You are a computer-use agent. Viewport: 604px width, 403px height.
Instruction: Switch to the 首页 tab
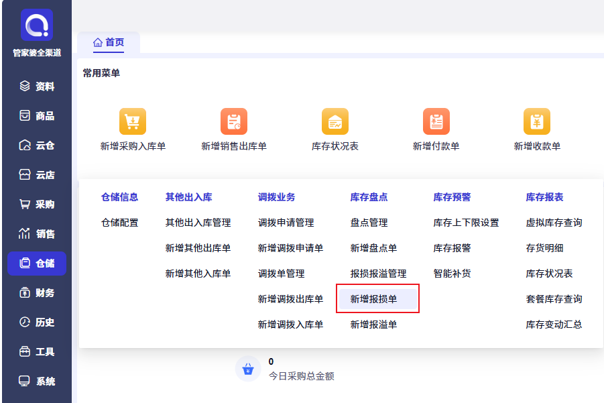(x=109, y=42)
